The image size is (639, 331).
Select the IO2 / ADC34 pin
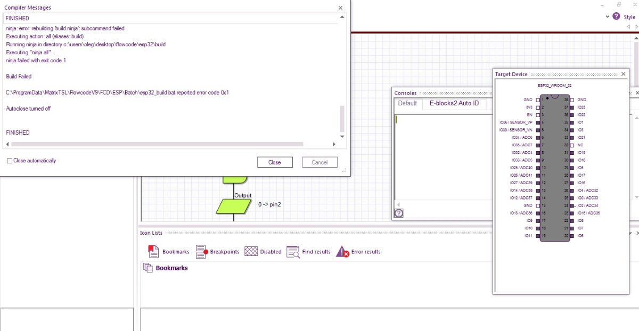(x=572, y=205)
